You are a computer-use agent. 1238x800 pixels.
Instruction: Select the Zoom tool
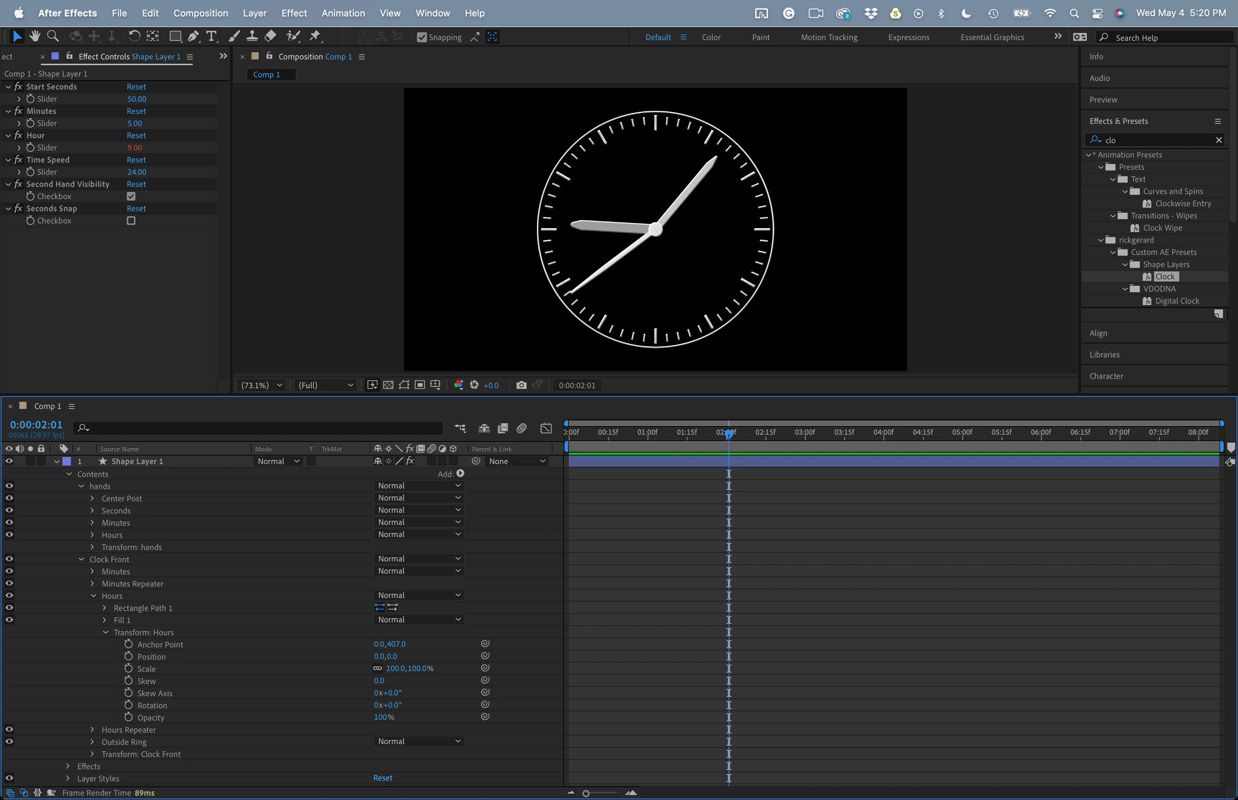pyautogui.click(x=52, y=37)
